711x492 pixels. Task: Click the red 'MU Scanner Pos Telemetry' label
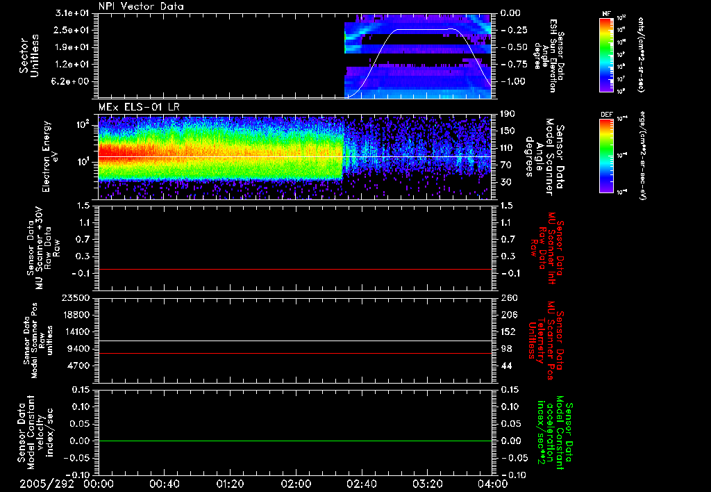click(x=546, y=341)
